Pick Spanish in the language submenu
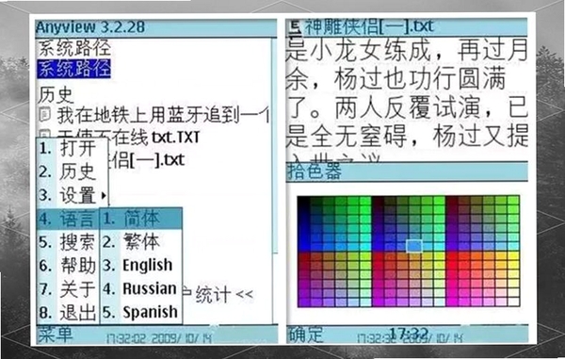 (141, 312)
